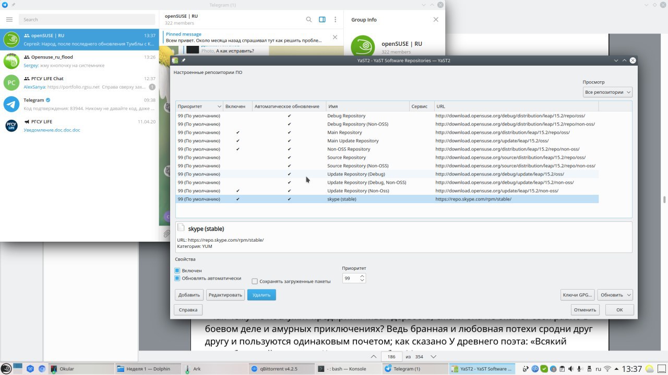The image size is (668, 375).
Task: Click Добавить button
Action: click(x=189, y=295)
